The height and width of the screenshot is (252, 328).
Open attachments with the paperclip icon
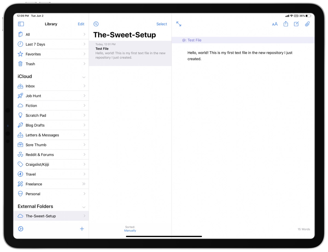click(307, 24)
